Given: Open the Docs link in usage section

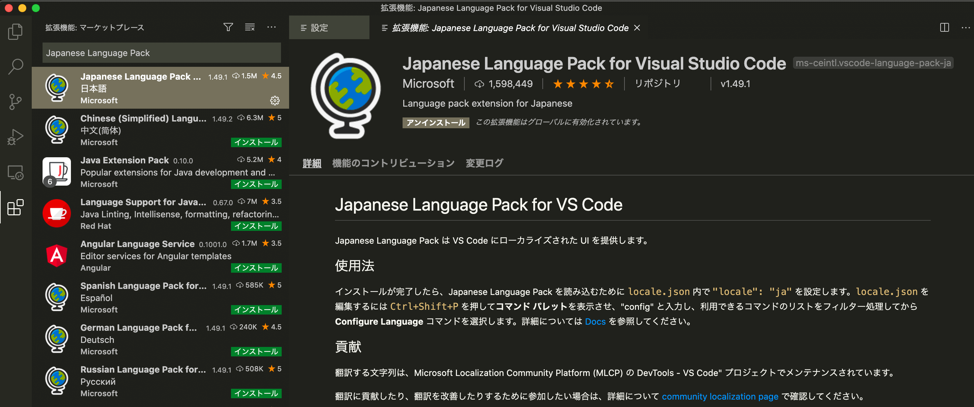Looking at the screenshot, I should [x=595, y=322].
